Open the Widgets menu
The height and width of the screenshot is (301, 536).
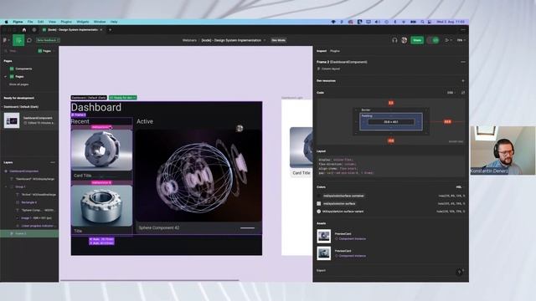[83, 22]
